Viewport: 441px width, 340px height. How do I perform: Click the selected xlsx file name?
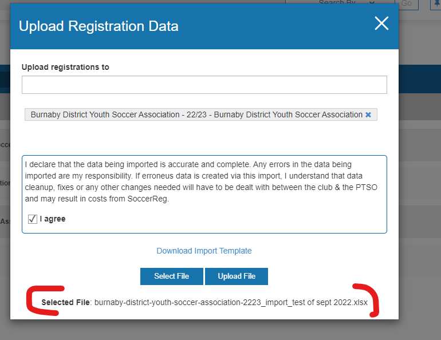231,302
